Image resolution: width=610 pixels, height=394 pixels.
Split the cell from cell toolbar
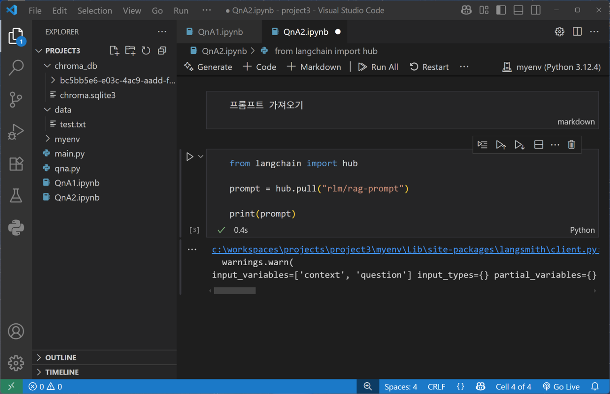point(539,145)
